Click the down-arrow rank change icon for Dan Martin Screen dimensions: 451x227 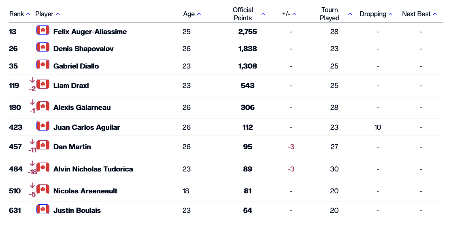pos(33,141)
